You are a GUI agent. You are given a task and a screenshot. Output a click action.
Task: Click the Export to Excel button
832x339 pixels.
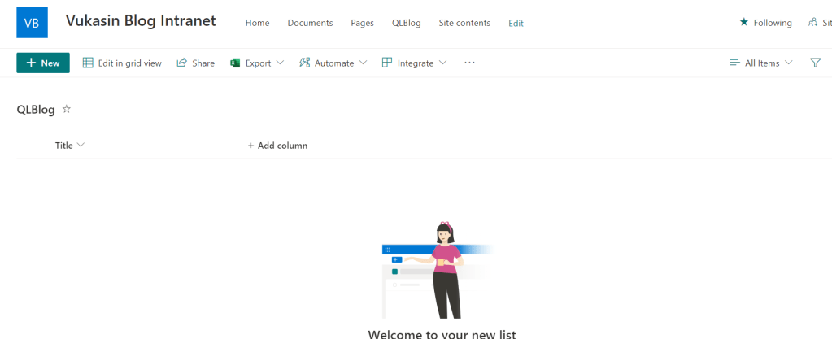pyautogui.click(x=256, y=63)
